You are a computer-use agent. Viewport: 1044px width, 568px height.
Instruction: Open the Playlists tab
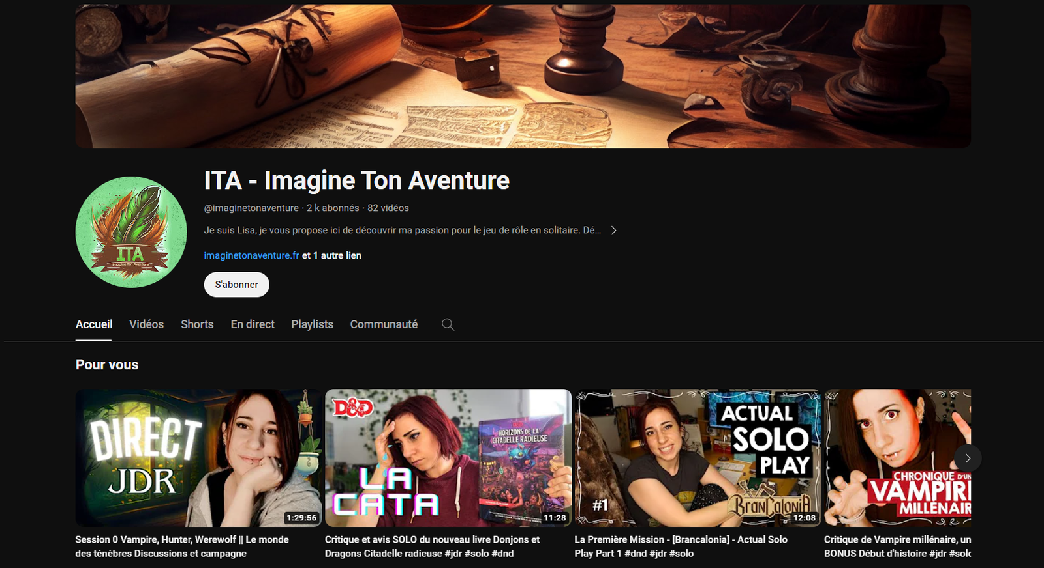point(313,324)
